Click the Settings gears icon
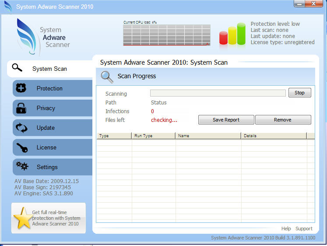Screen dimensions: 327x246 pos(22,166)
